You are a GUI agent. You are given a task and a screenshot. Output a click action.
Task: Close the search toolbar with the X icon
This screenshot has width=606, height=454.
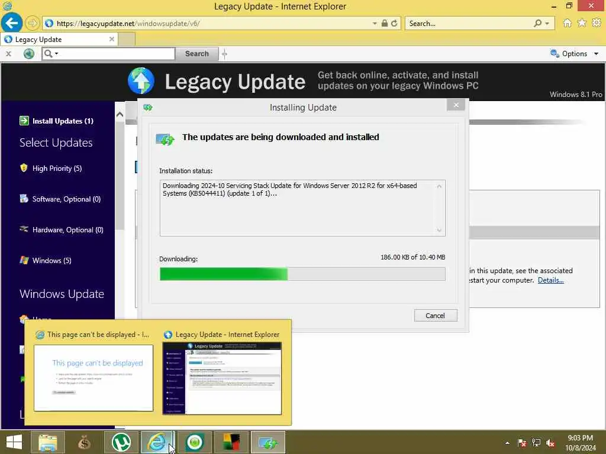point(8,54)
